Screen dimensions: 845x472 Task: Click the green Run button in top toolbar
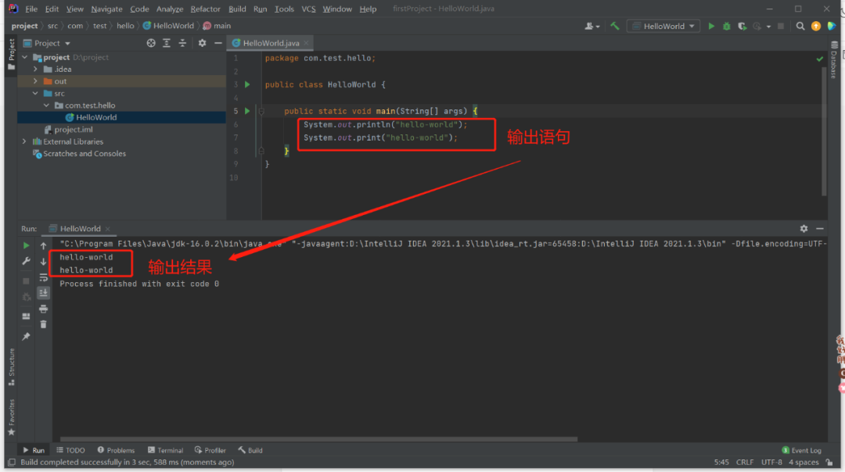pos(711,26)
